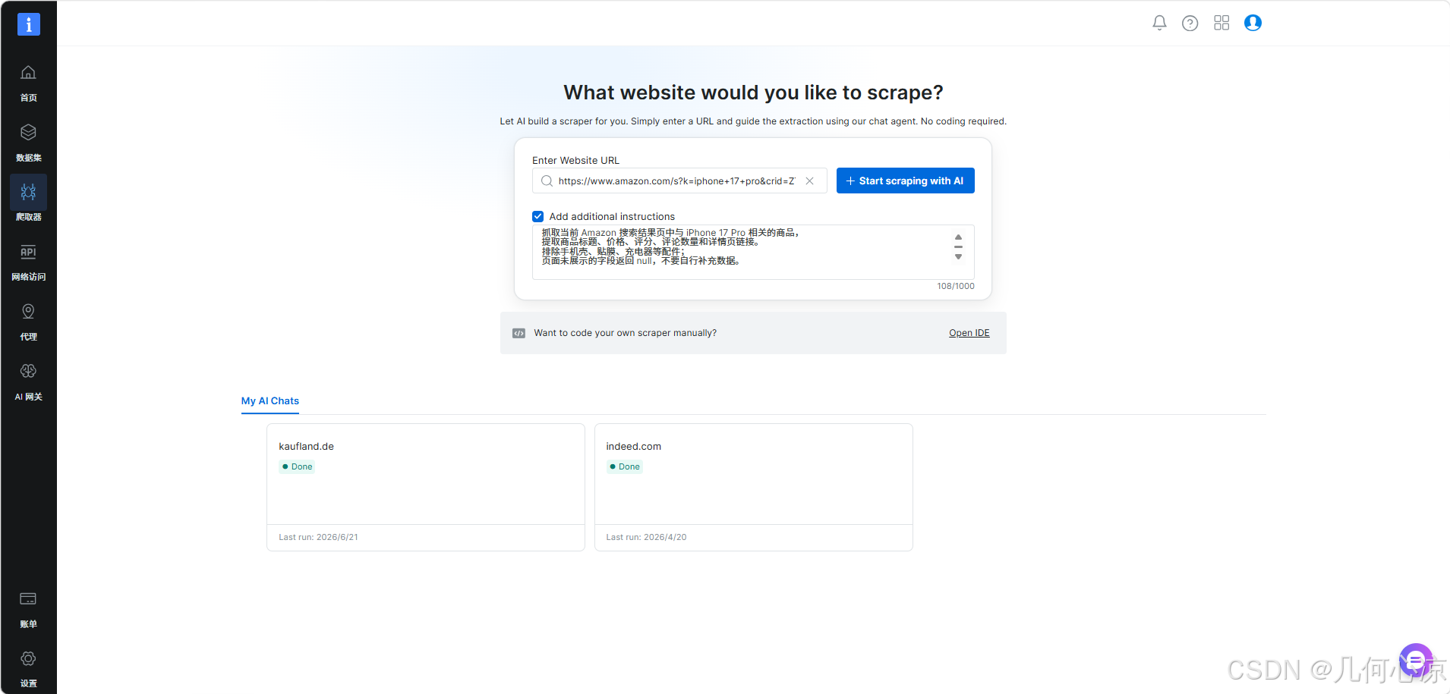
Task: Open the AI 网关 gateway section
Action: point(28,382)
